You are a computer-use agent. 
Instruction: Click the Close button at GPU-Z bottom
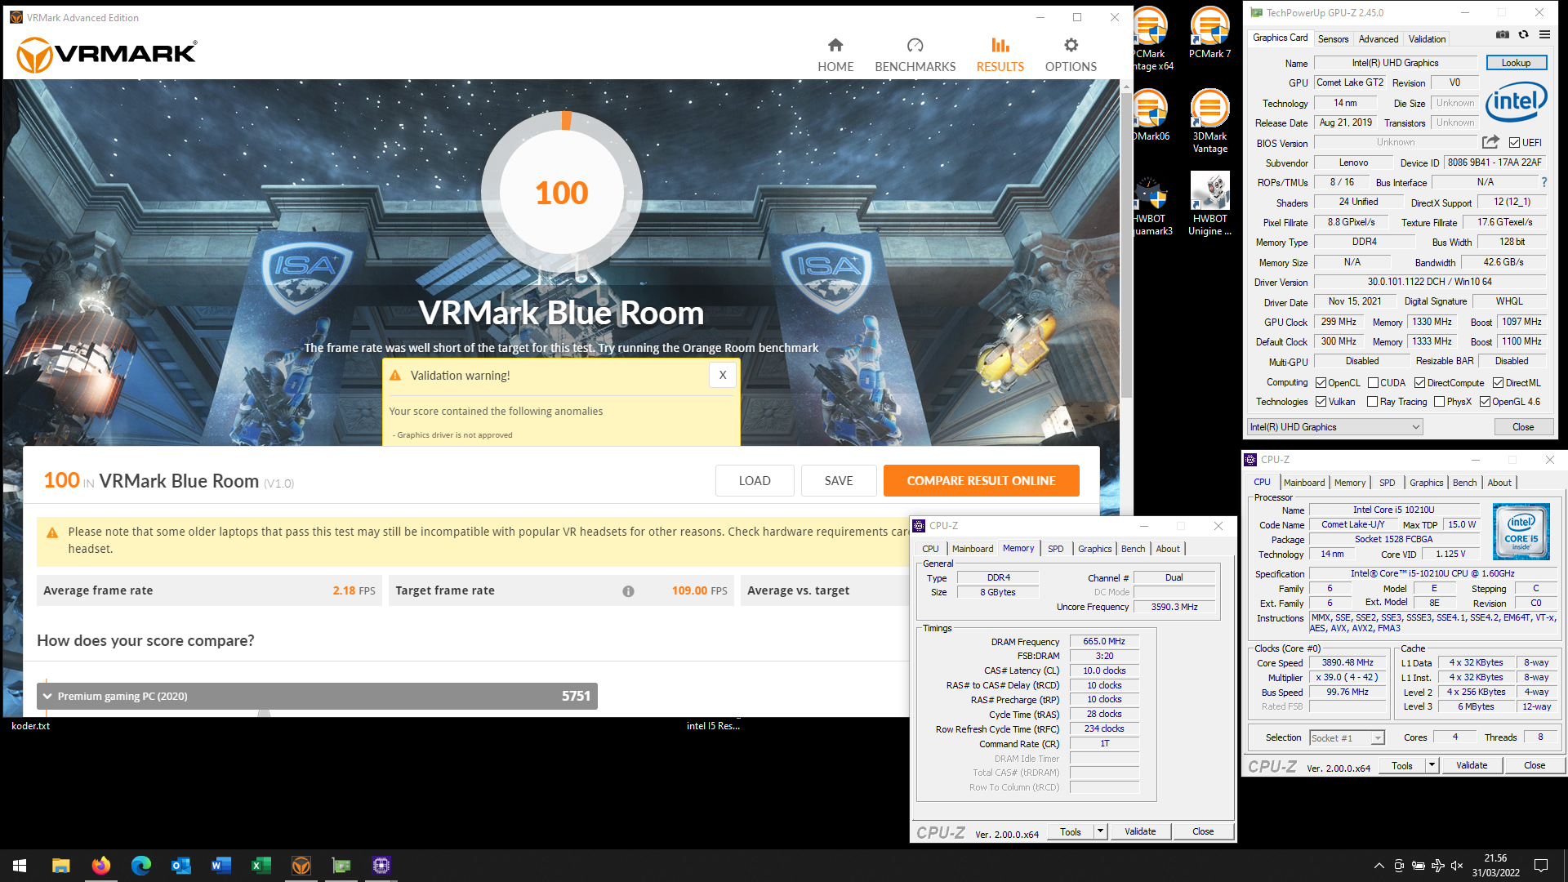(1523, 427)
